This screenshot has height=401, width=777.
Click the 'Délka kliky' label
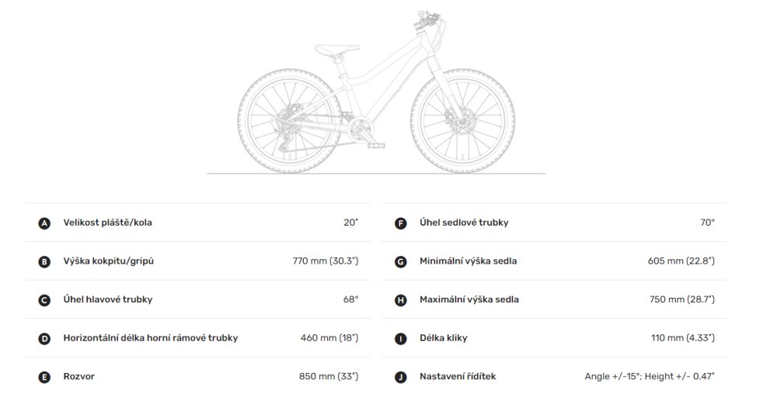(443, 338)
